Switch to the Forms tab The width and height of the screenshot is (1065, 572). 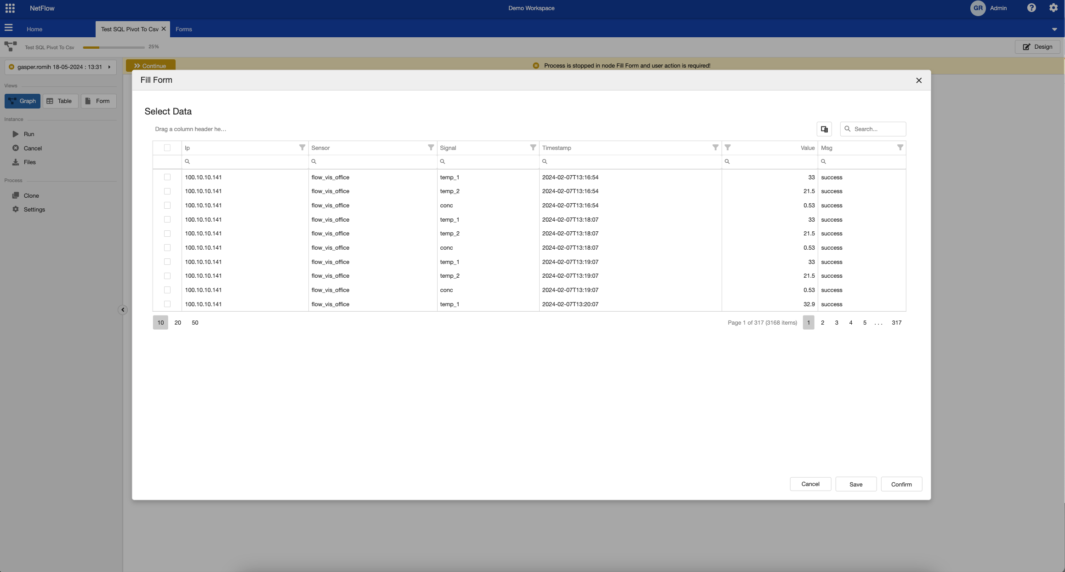(183, 29)
